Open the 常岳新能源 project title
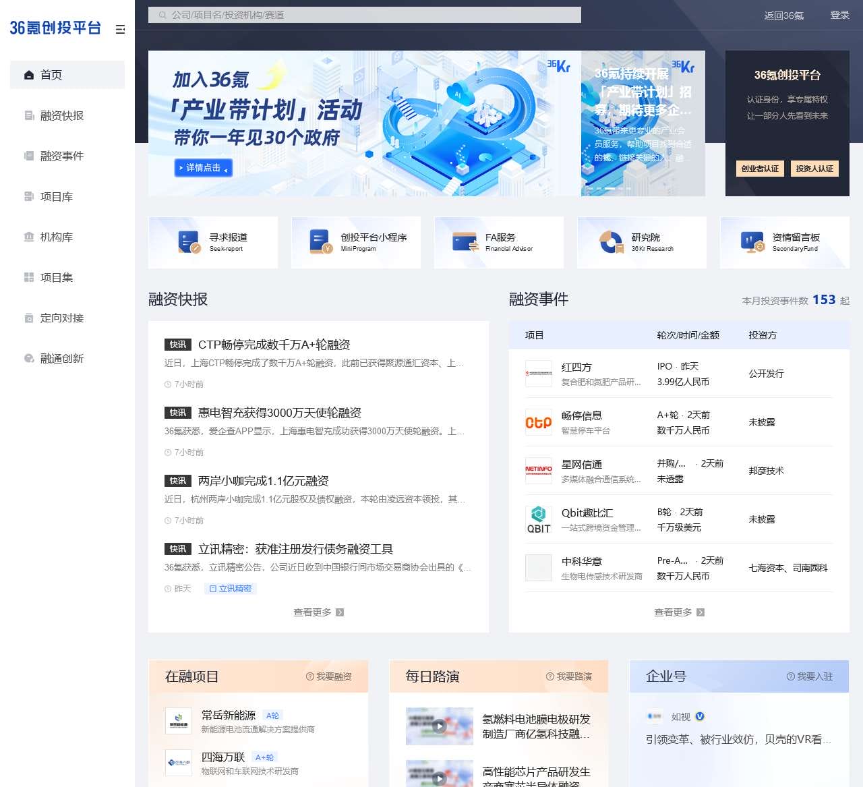This screenshot has height=787, width=863. (229, 715)
